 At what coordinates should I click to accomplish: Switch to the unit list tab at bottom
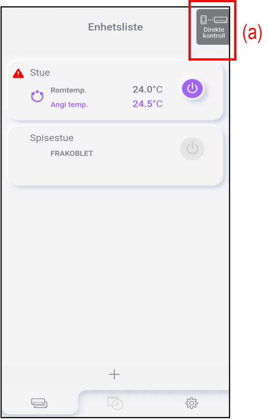pyautogui.click(x=39, y=403)
